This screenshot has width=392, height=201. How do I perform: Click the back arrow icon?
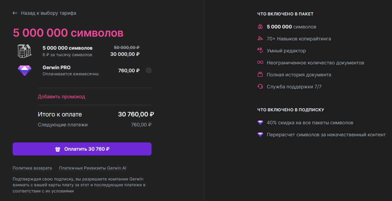coord(15,13)
